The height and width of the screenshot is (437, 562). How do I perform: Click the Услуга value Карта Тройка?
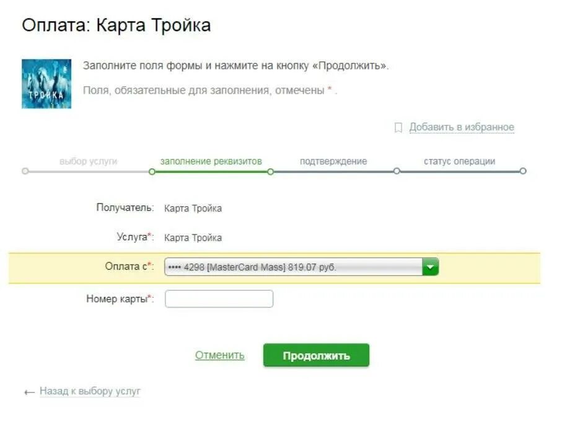pyautogui.click(x=193, y=237)
